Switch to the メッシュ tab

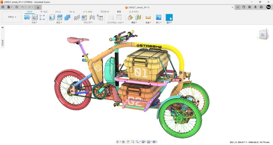(x=58, y=12)
